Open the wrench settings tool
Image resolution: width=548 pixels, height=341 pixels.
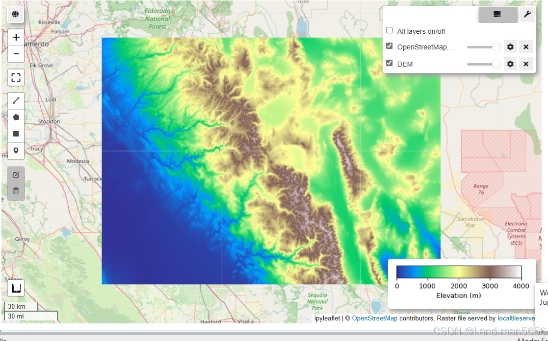pos(527,14)
